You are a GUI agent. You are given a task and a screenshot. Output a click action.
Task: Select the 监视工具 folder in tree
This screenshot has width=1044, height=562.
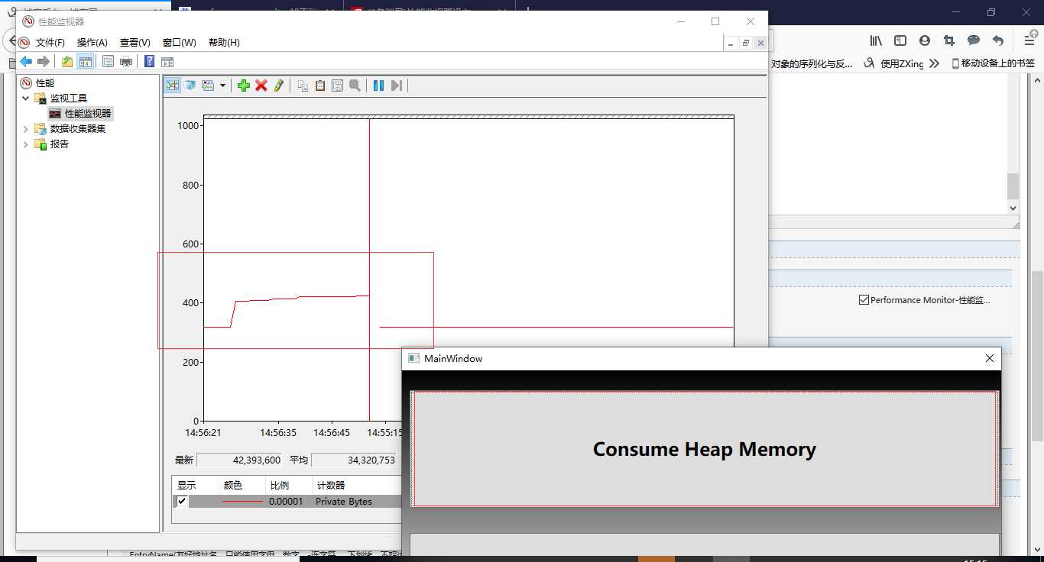69,98
